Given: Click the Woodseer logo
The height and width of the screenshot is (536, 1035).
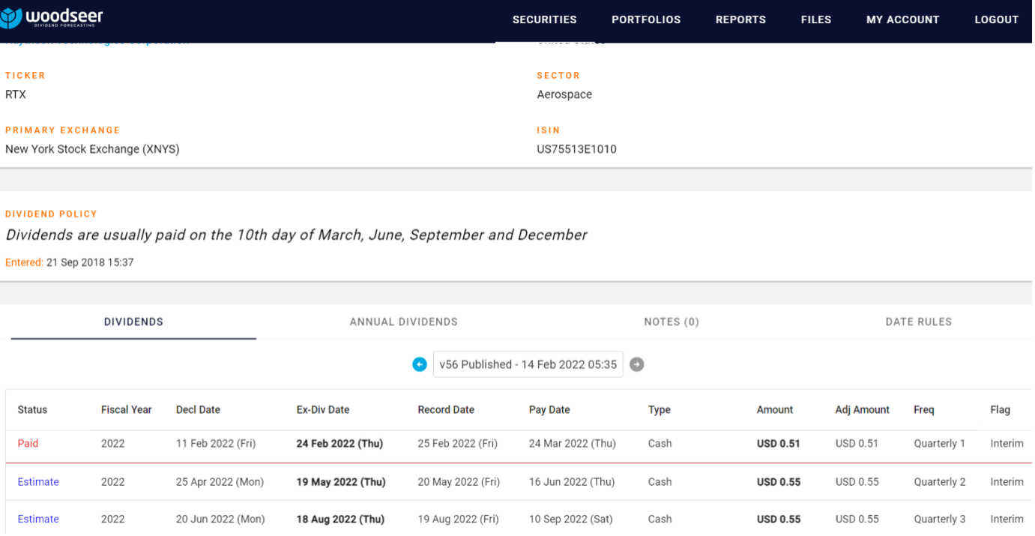Looking at the screenshot, I should pos(52,18).
